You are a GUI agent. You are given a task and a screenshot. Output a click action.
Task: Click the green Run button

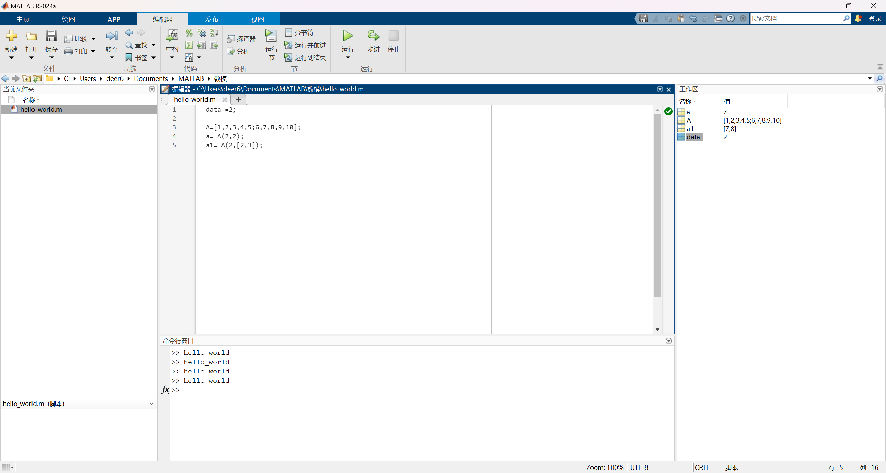347,36
